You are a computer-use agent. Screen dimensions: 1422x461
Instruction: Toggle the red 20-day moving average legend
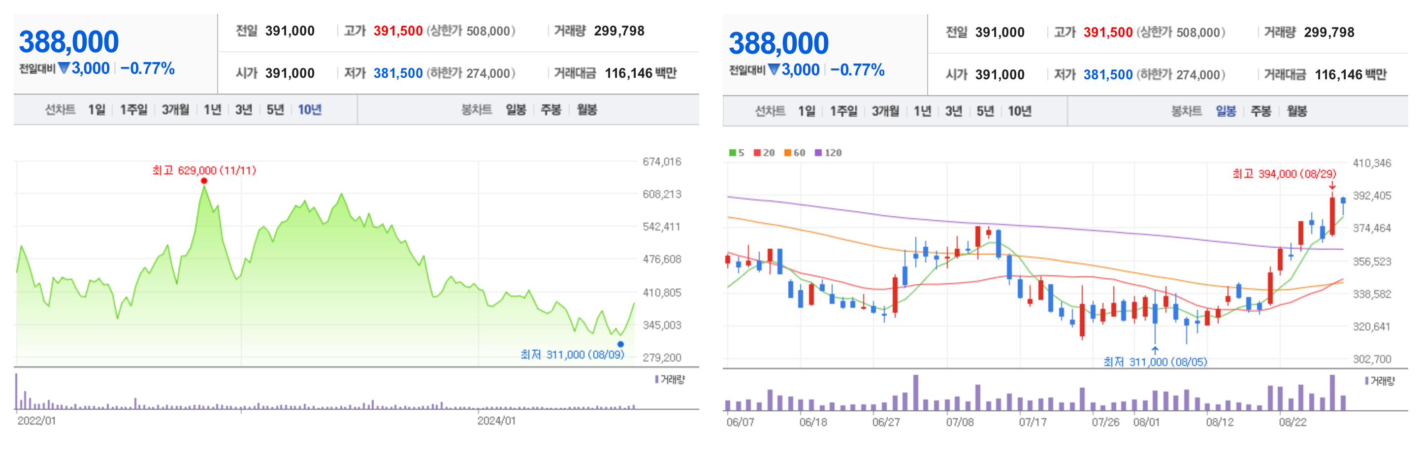coord(762,152)
